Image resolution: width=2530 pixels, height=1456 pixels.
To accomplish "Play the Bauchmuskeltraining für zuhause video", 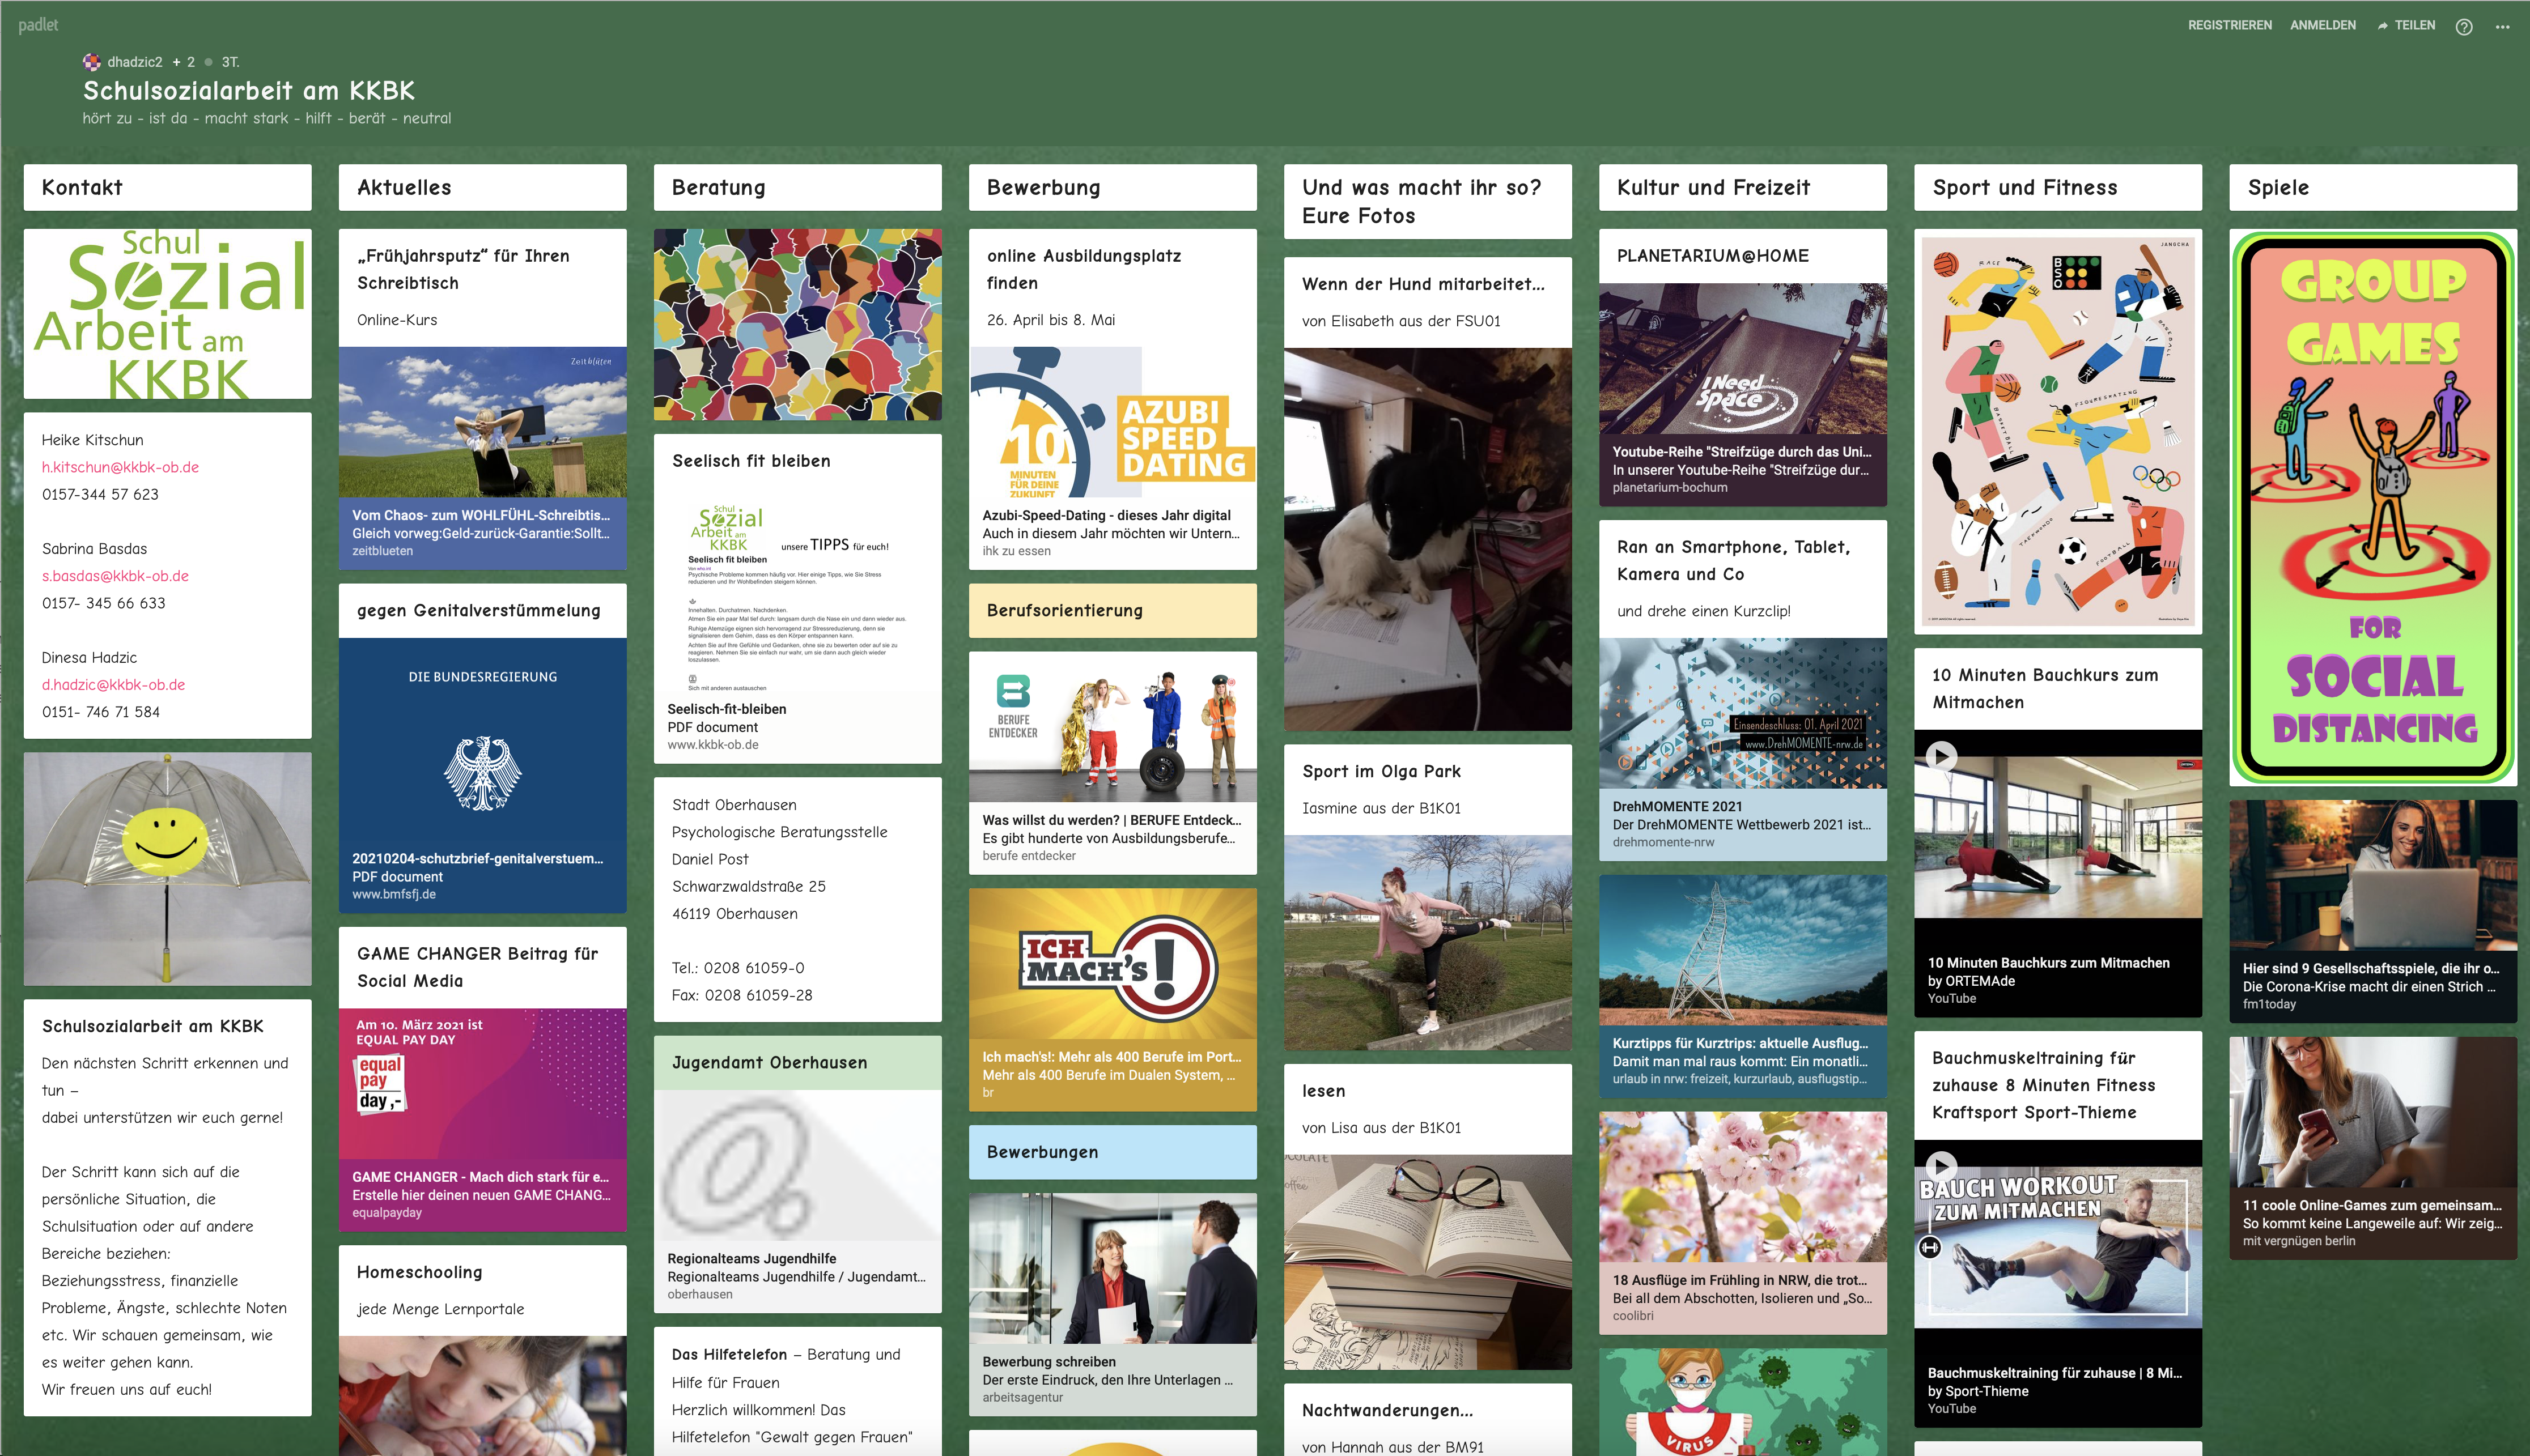I will (1941, 1166).
